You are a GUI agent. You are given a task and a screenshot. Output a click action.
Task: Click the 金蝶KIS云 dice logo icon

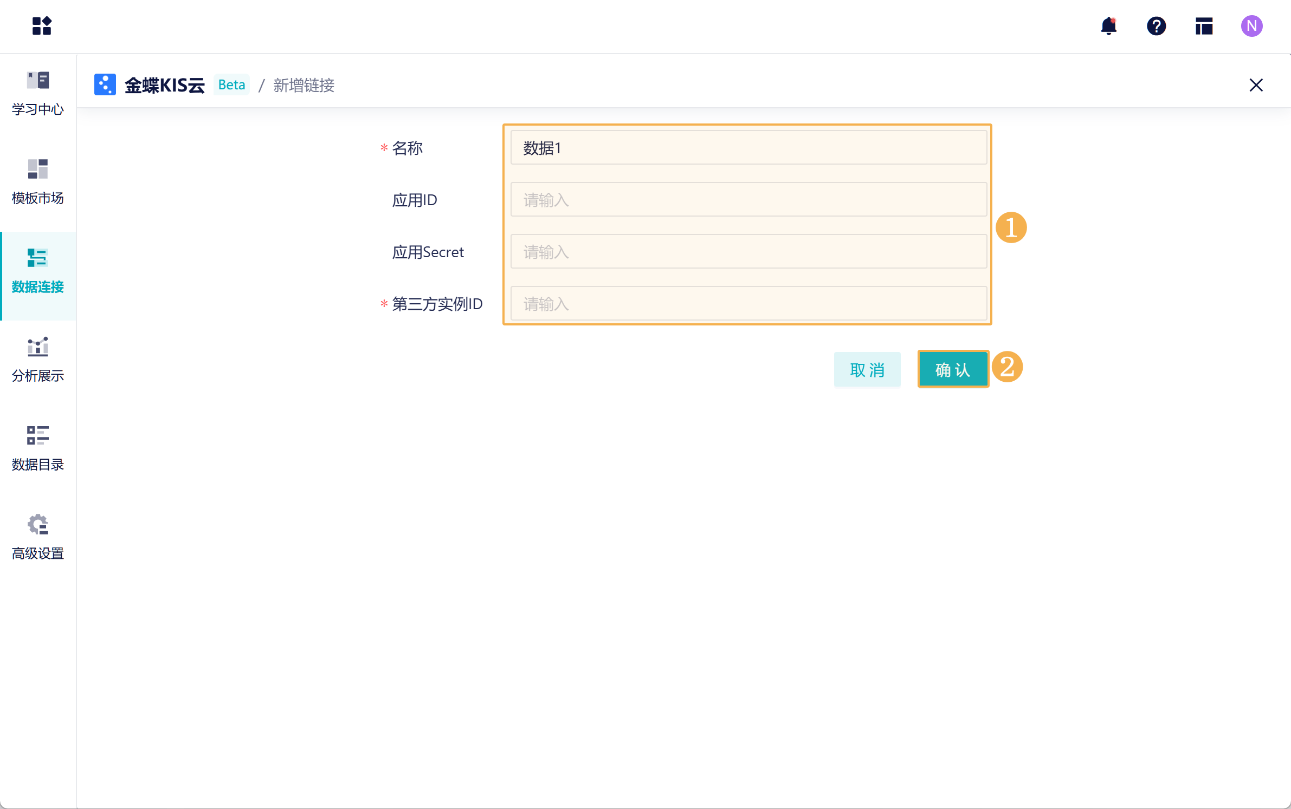pyautogui.click(x=105, y=84)
